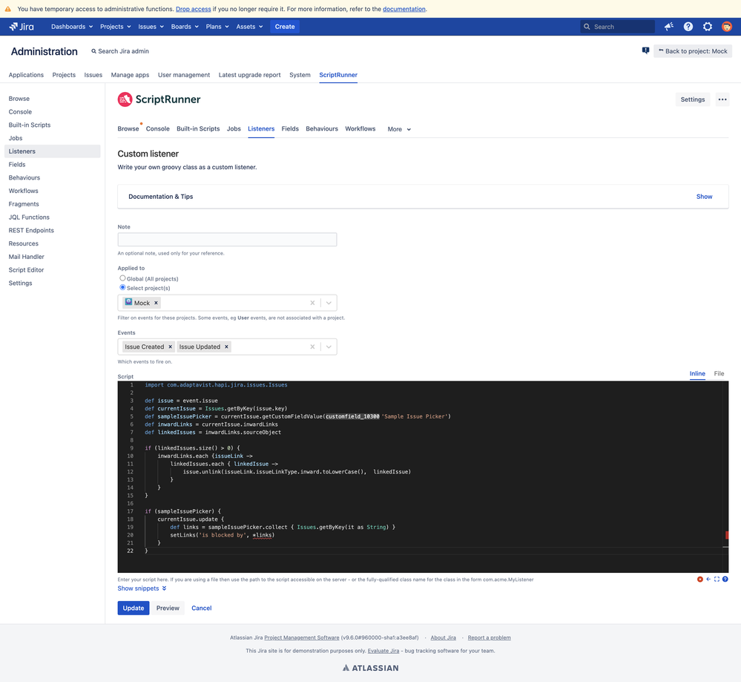Expand Show snippets
Image resolution: width=741 pixels, height=682 pixels.
tap(142, 588)
